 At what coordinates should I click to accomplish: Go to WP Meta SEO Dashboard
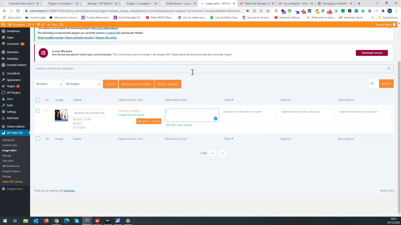click(x=8, y=140)
